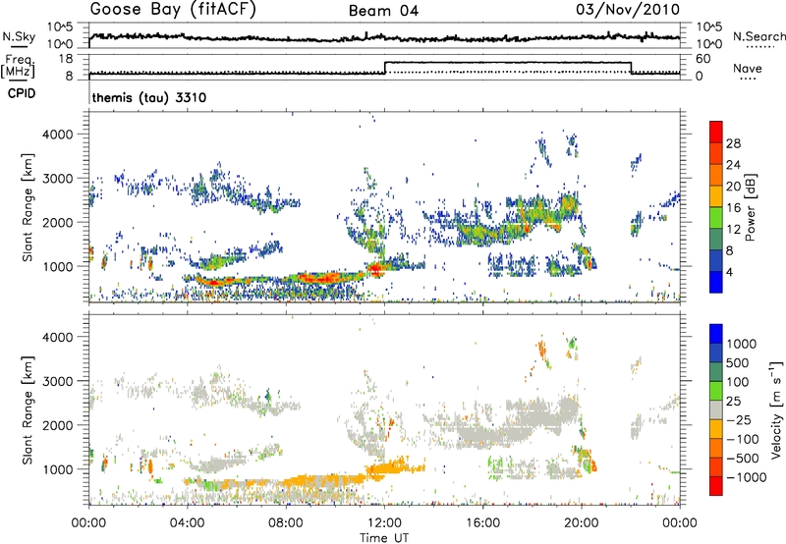Click the 'Goose Bay (fitACF)' title text

173,10
